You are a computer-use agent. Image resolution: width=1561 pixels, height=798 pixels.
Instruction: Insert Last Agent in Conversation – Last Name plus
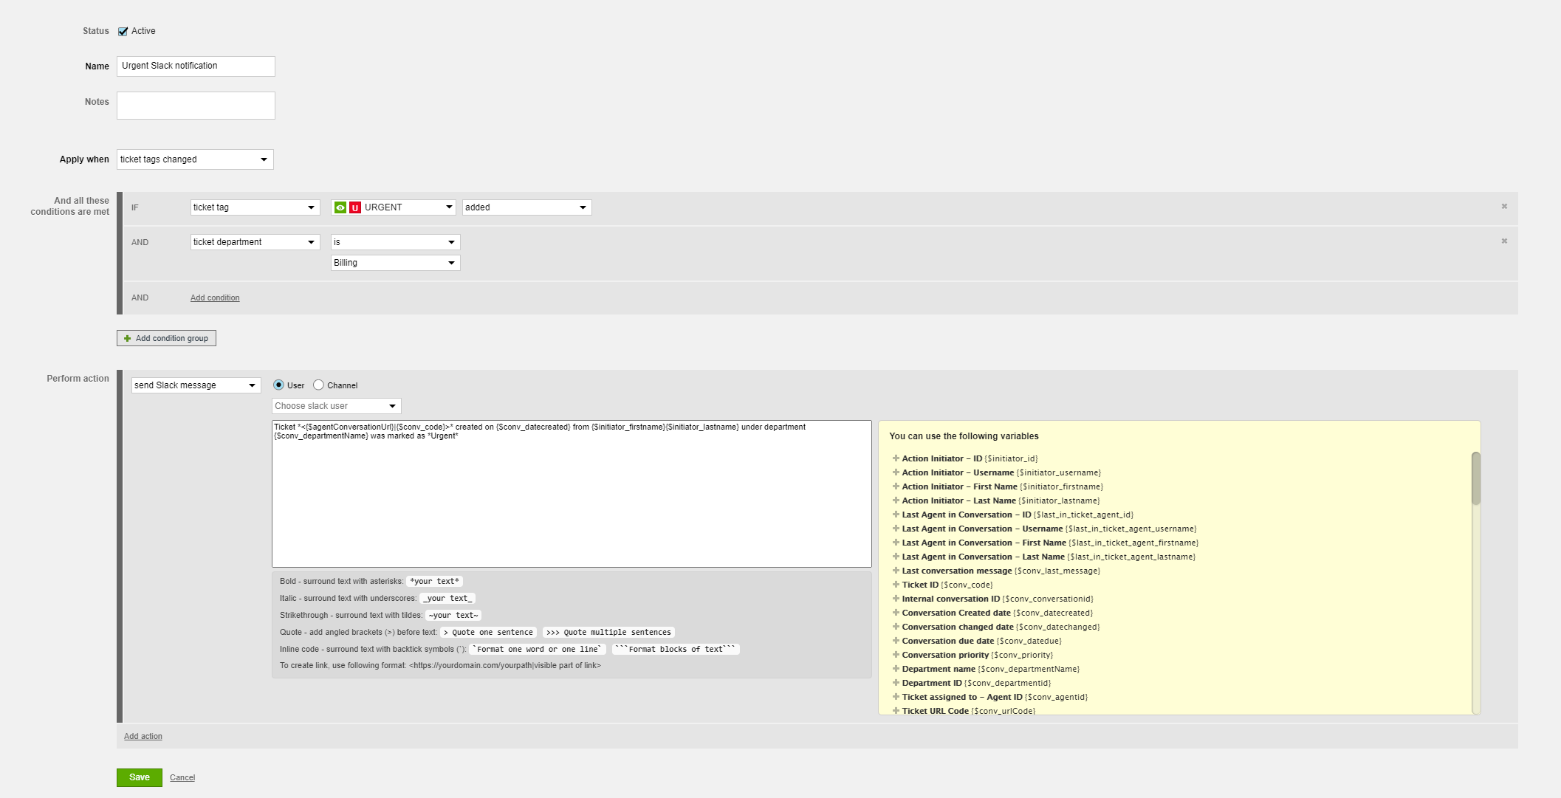896,557
